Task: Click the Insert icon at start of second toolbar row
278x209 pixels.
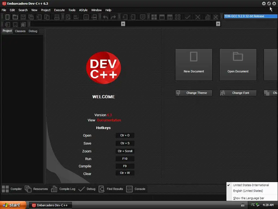Action: pos(7,24)
